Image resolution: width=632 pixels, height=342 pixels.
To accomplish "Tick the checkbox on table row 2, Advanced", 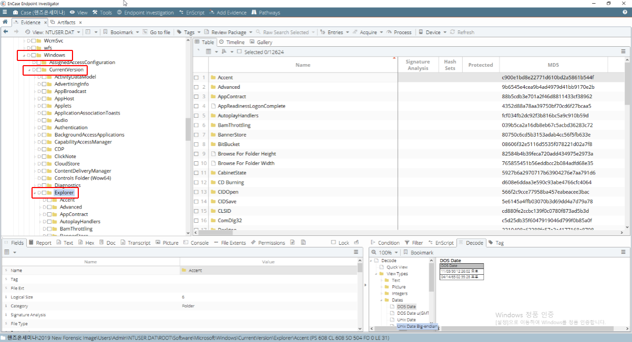I will point(196,87).
